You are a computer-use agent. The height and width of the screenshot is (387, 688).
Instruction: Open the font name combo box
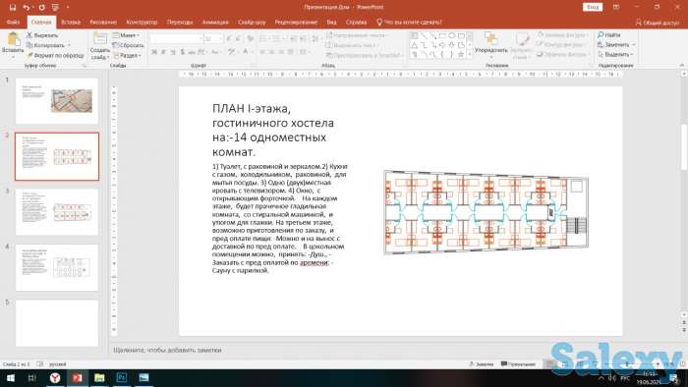point(176,39)
